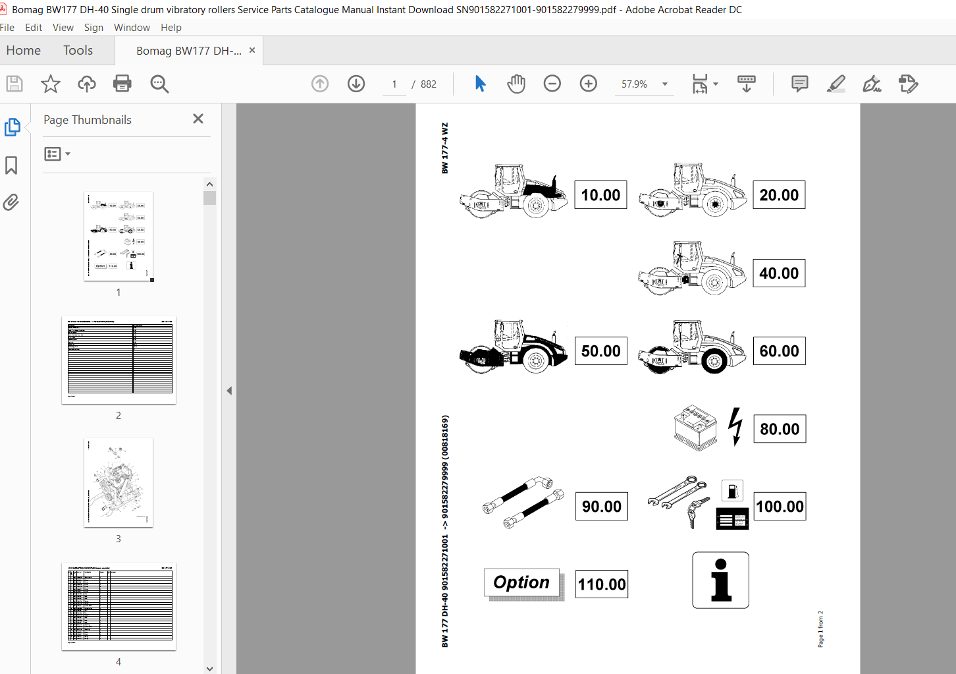Open the find text magnifier tool
The width and height of the screenshot is (956, 674).
click(x=159, y=84)
